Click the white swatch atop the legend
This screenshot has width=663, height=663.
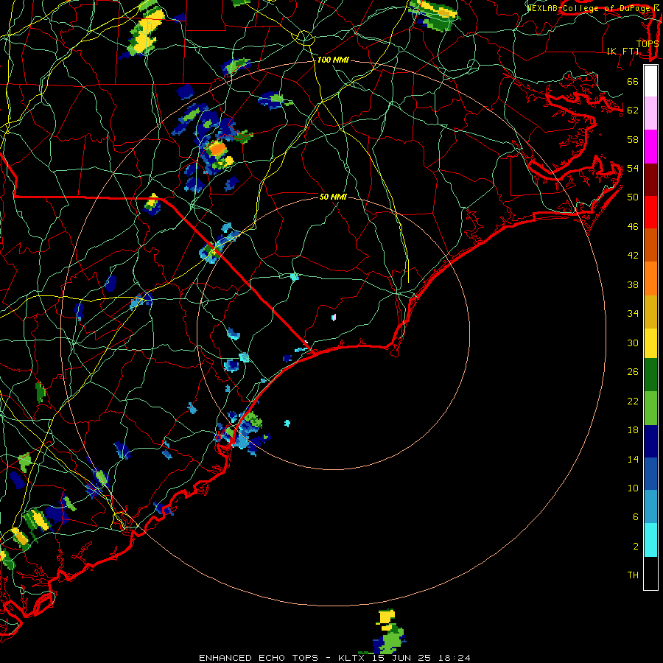coord(650,81)
